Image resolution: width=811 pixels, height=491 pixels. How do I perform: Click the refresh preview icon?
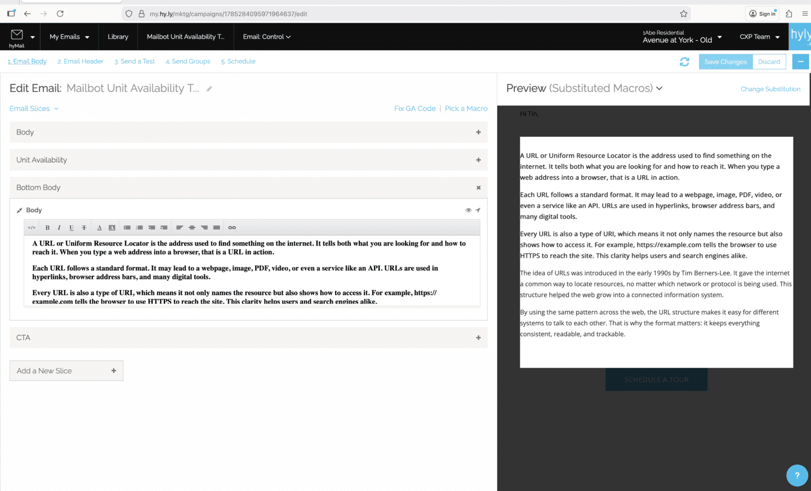pyautogui.click(x=684, y=62)
